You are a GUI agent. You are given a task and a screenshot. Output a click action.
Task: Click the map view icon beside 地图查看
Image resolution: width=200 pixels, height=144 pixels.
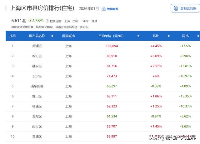click(x=104, y=9)
